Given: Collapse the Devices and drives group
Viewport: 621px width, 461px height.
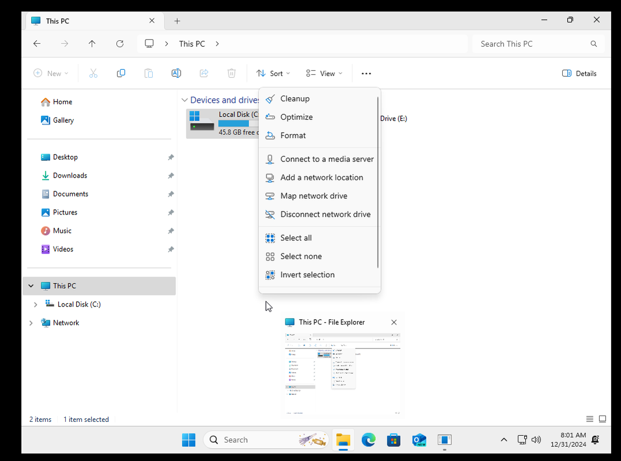Looking at the screenshot, I should pos(184,100).
